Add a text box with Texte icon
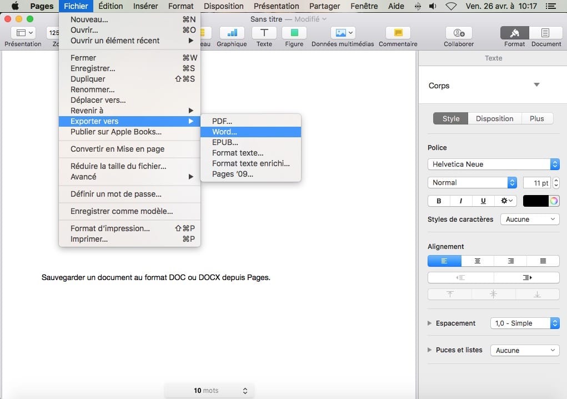 [264, 33]
